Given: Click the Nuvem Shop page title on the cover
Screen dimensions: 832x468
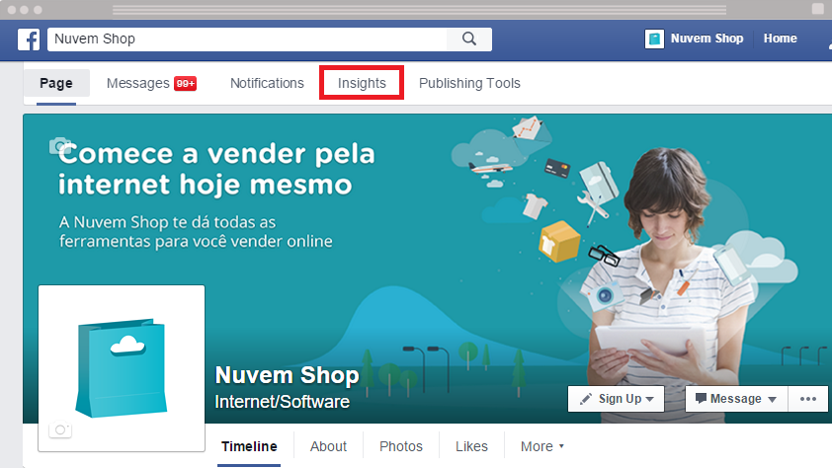Looking at the screenshot, I should (x=288, y=375).
